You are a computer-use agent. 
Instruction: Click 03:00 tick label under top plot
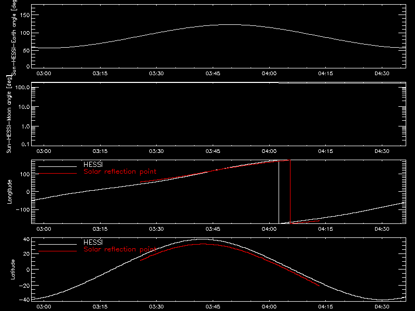coord(44,73)
